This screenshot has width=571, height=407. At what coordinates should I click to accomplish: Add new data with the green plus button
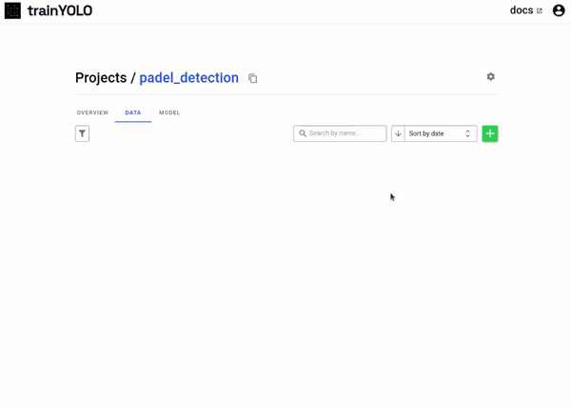click(490, 133)
